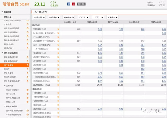Click the chart icon beside 应交税费(亿元)
Image resolution: width=167 pixels, height=118 pixels.
click(x=58, y=61)
